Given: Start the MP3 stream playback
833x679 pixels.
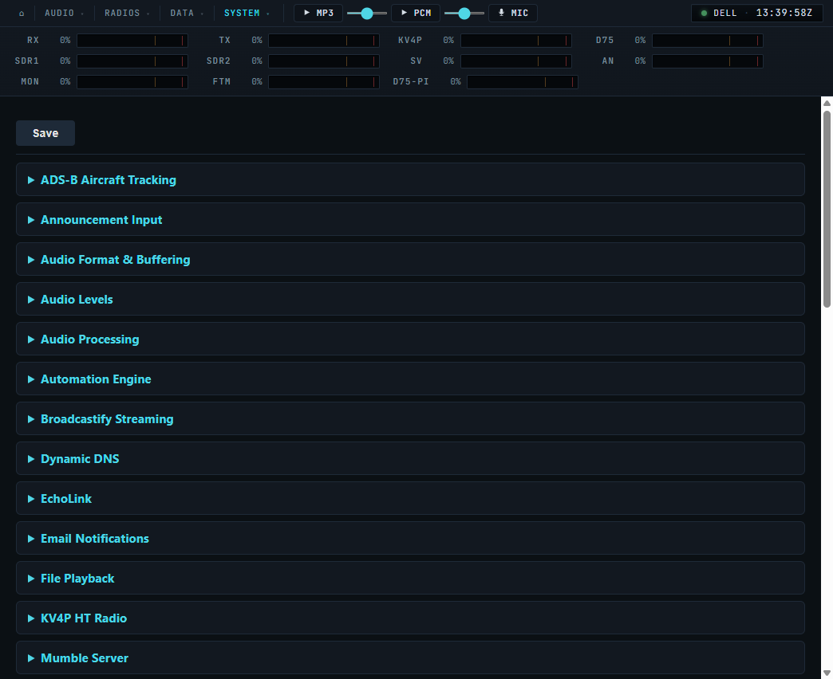Looking at the screenshot, I should tap(318, 14).
